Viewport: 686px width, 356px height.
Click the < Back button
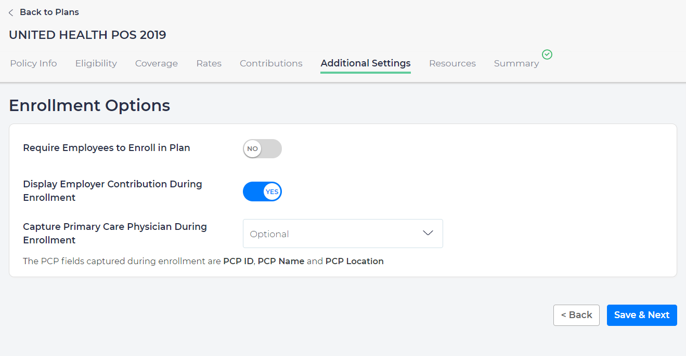[576, 315]
